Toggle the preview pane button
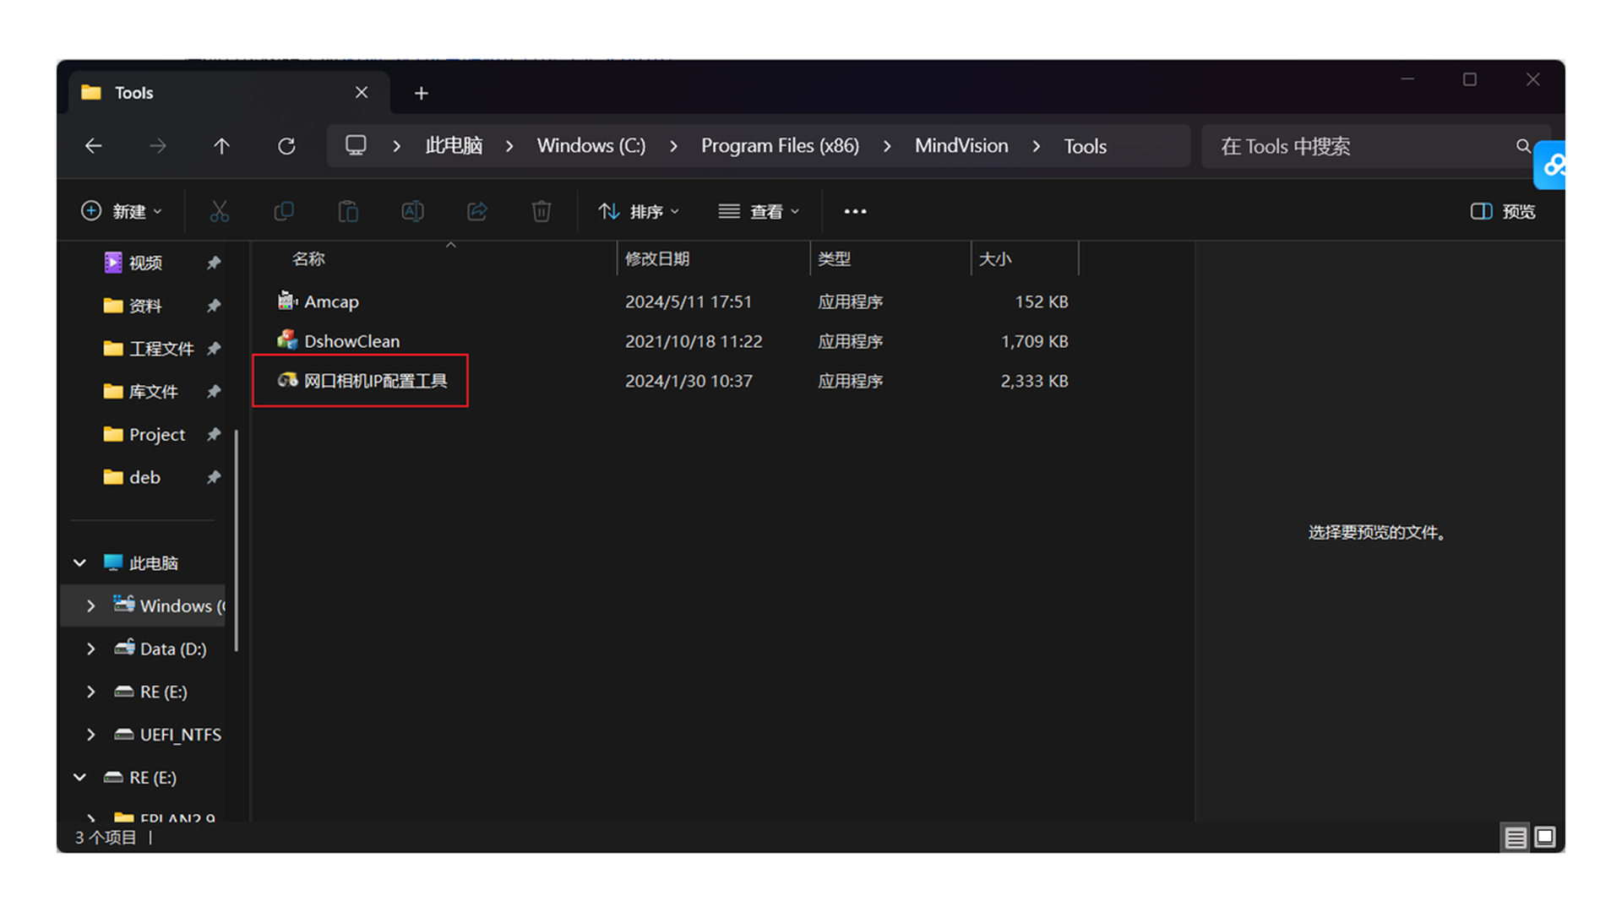The height and width of the screenshot is (912, 1622). (x=1503, y=211)
